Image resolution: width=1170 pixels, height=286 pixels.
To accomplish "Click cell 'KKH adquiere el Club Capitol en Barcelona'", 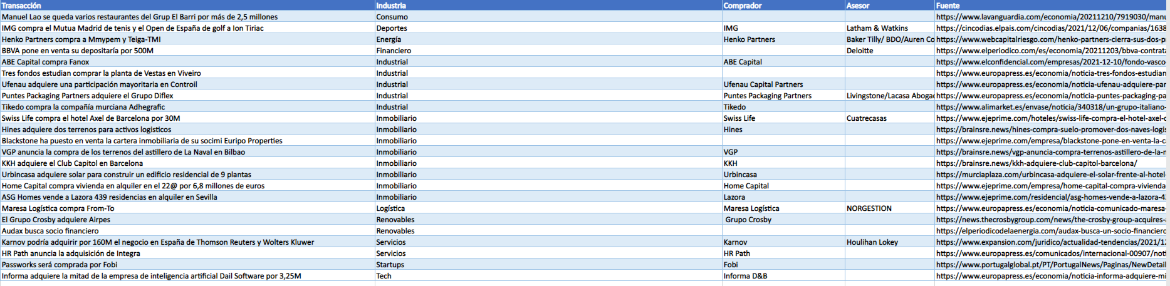I will 187,163.
